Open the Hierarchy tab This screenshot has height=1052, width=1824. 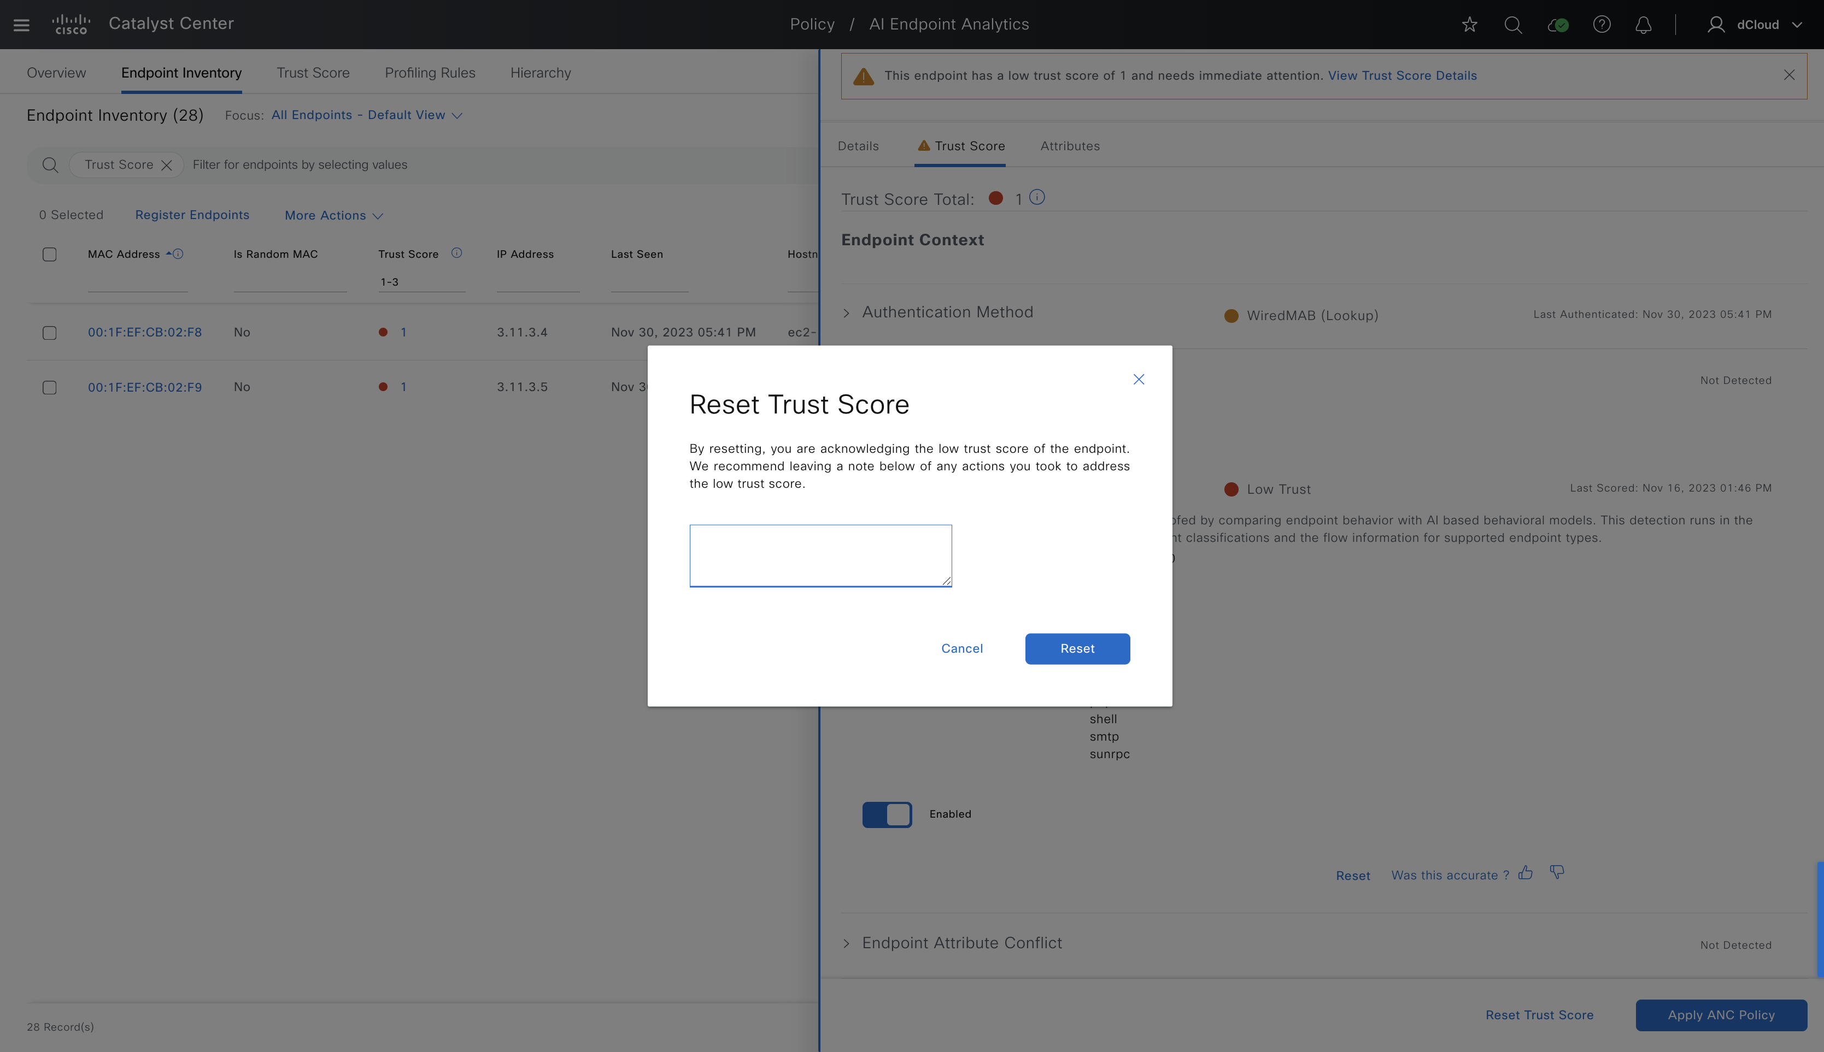541,73
